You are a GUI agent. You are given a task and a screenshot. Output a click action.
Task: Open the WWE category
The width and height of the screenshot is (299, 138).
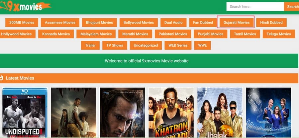pos(202,45)
